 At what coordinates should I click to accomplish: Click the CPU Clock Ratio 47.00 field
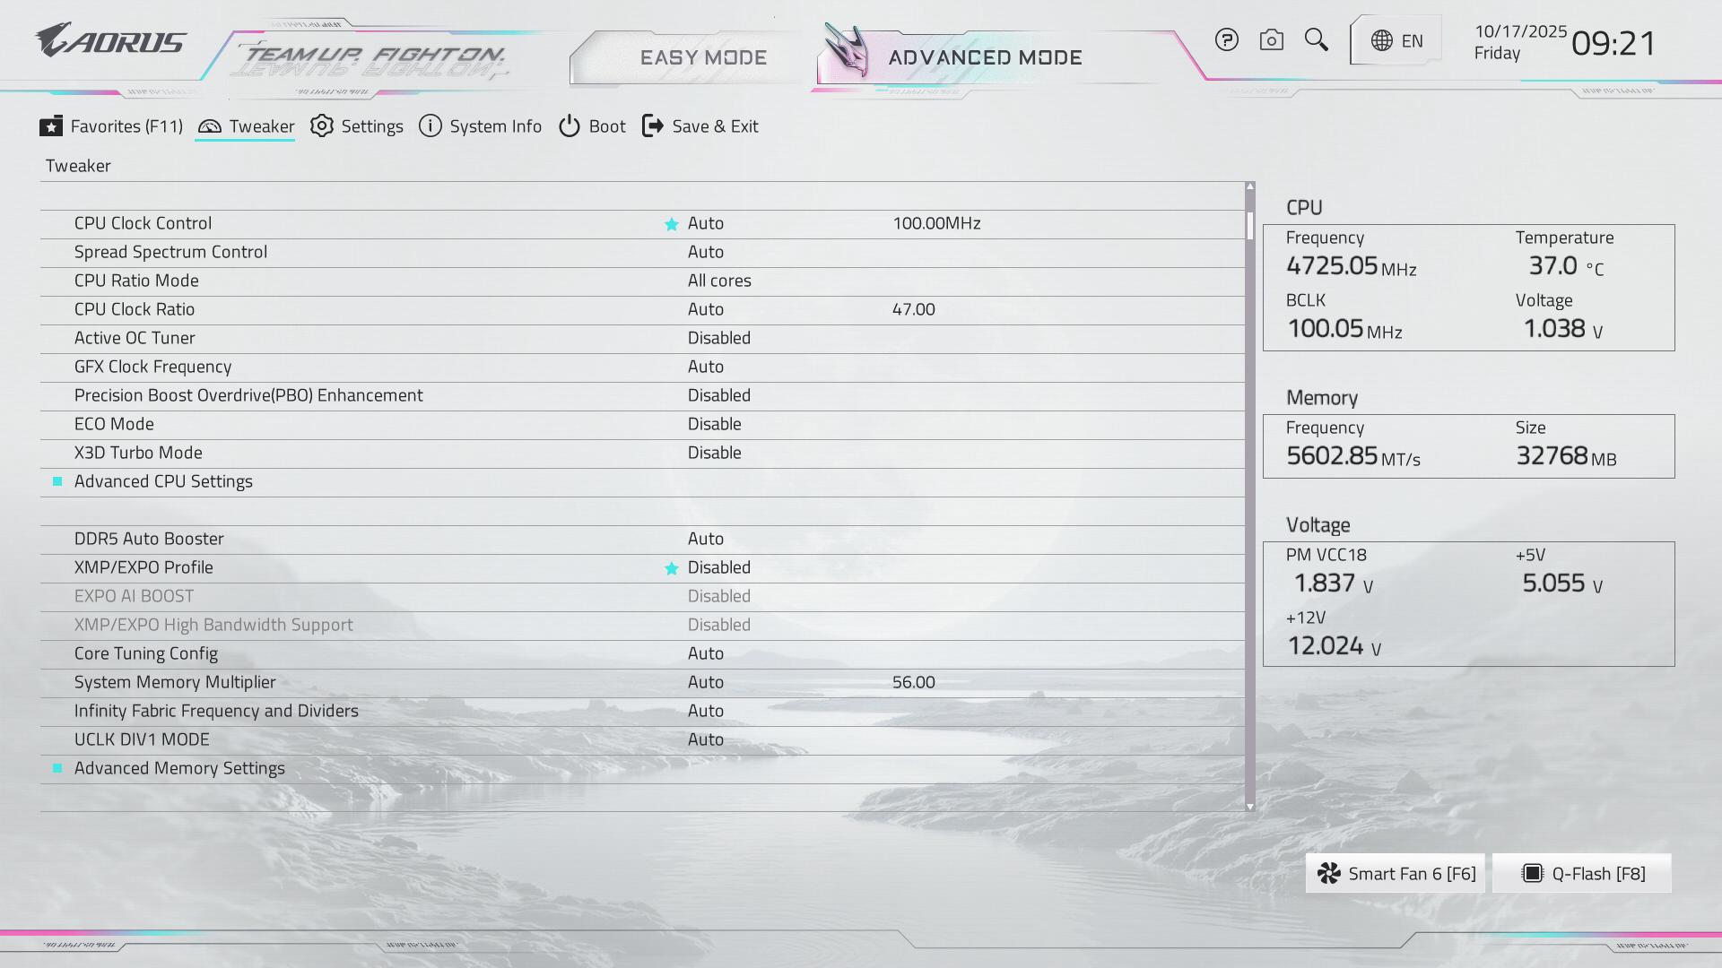click(x=913, y=309)
